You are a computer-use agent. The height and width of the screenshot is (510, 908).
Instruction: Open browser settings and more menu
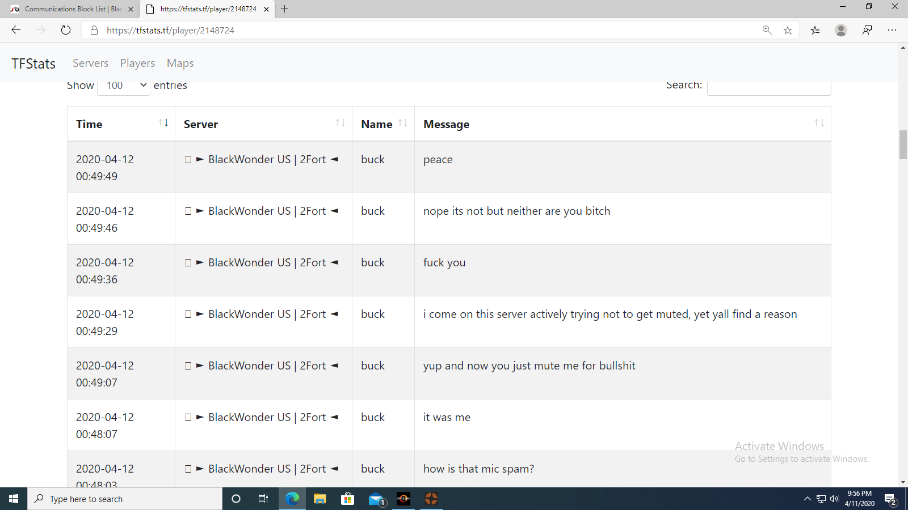tap(892, 30)
